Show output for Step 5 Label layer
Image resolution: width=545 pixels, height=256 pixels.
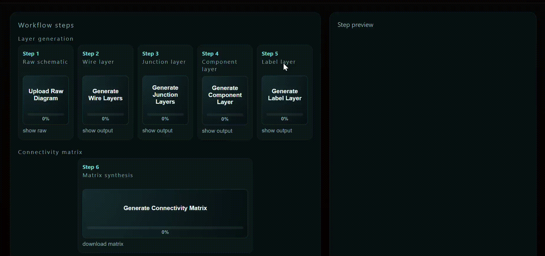[x=277, y=131]
